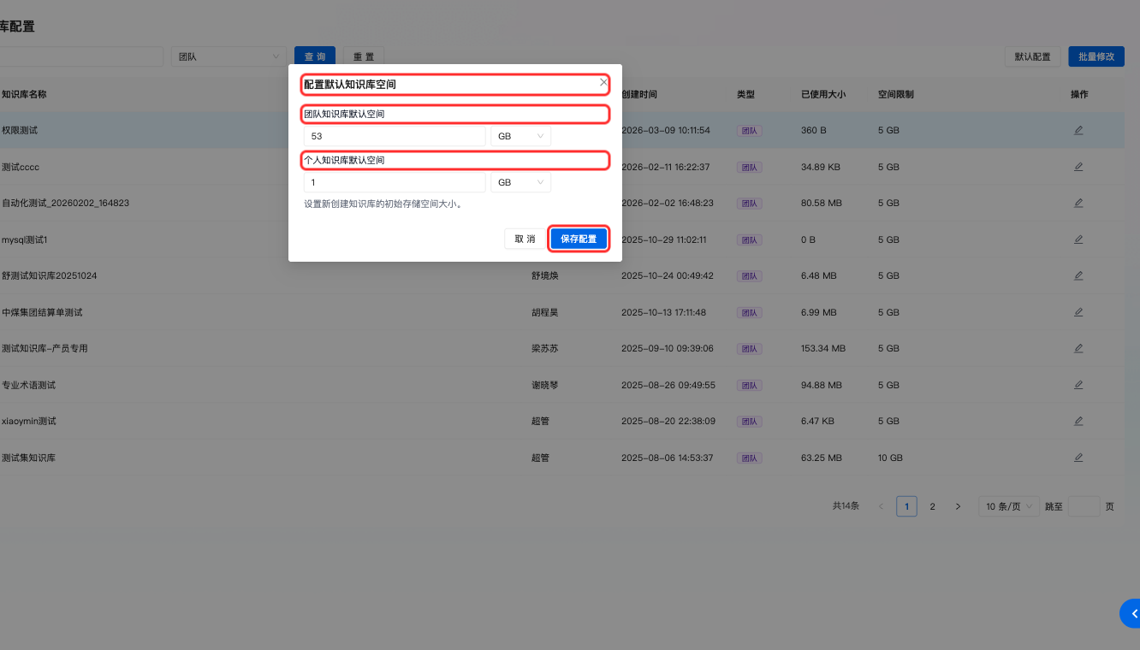Click edit icon for 中煤集团结算单测试
This screenshot has height=650, width=1140.
click(1078, 312)
